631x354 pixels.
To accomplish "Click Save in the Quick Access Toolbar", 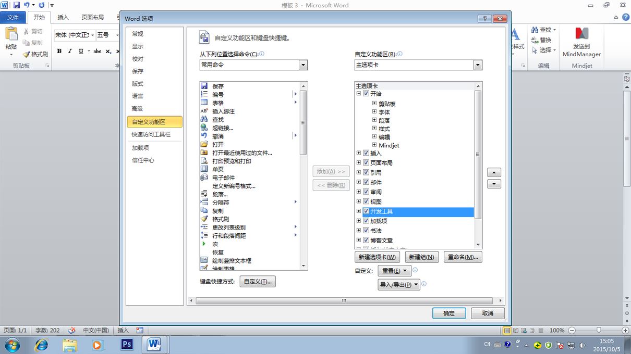I will point(17,5).
